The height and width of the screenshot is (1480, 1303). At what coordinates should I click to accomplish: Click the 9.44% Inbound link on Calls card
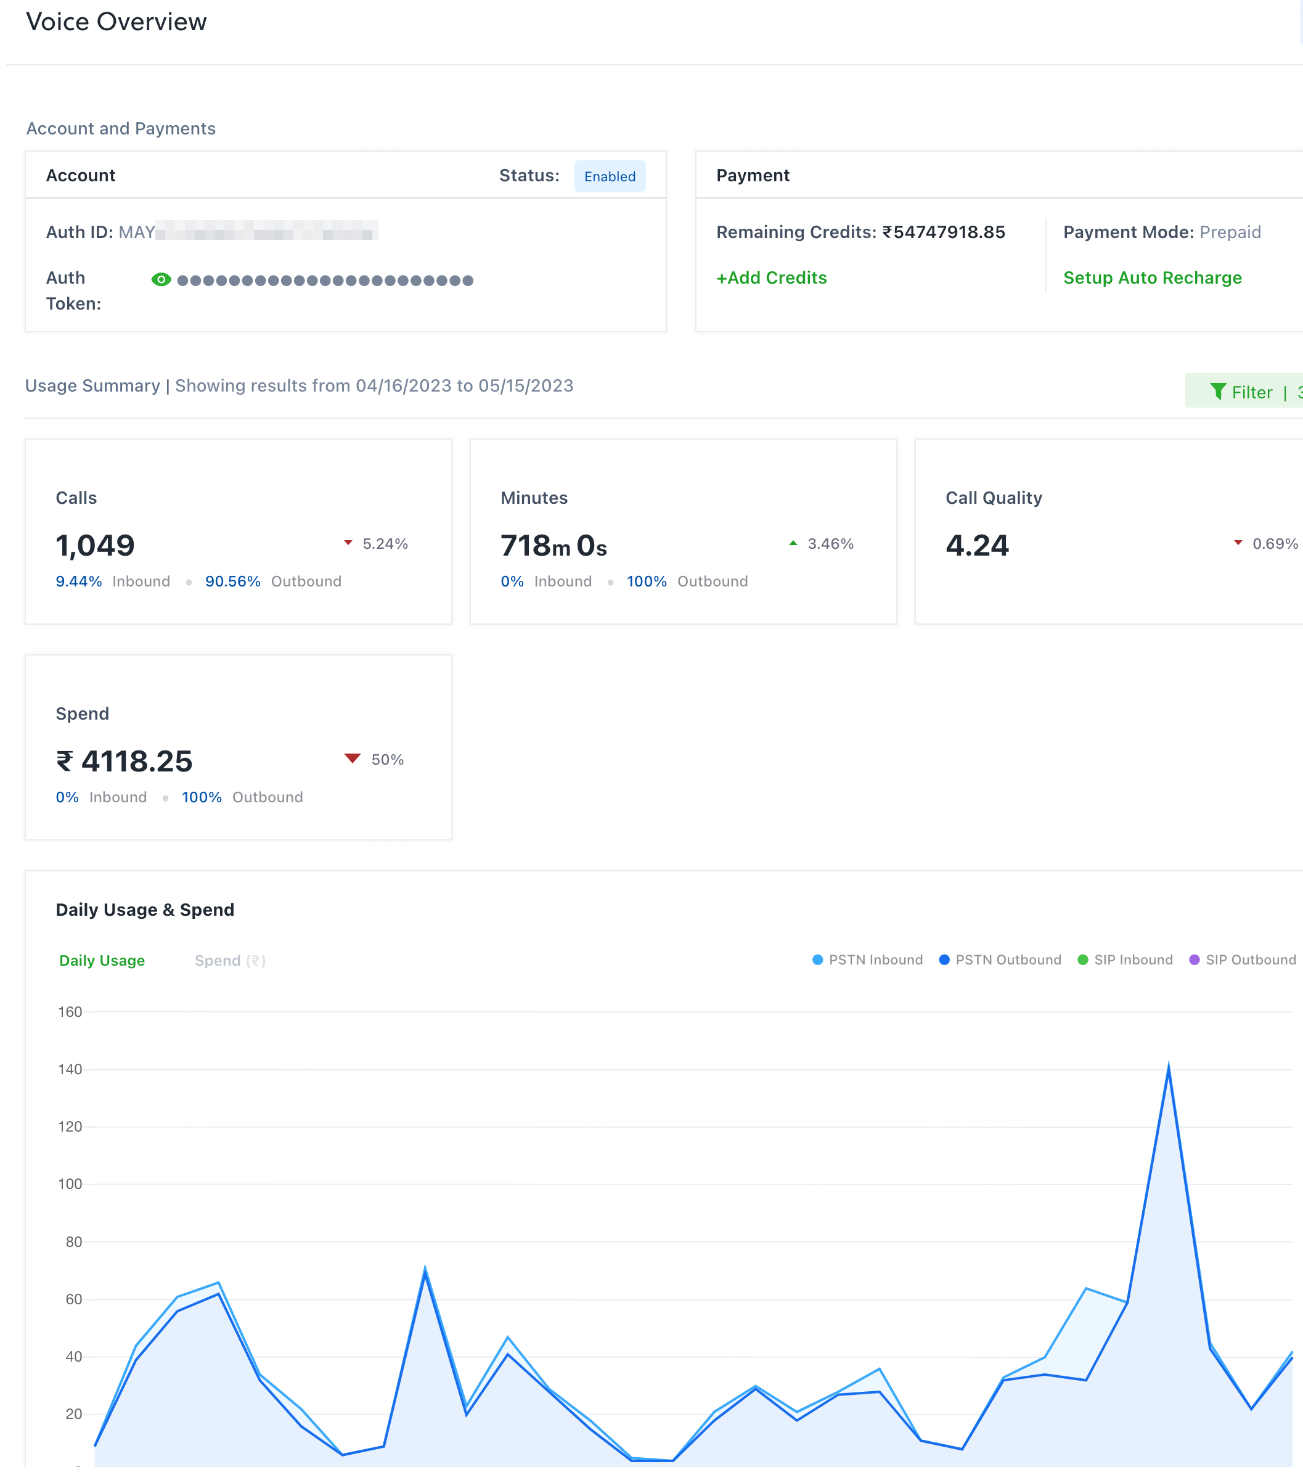click(79, 581)
